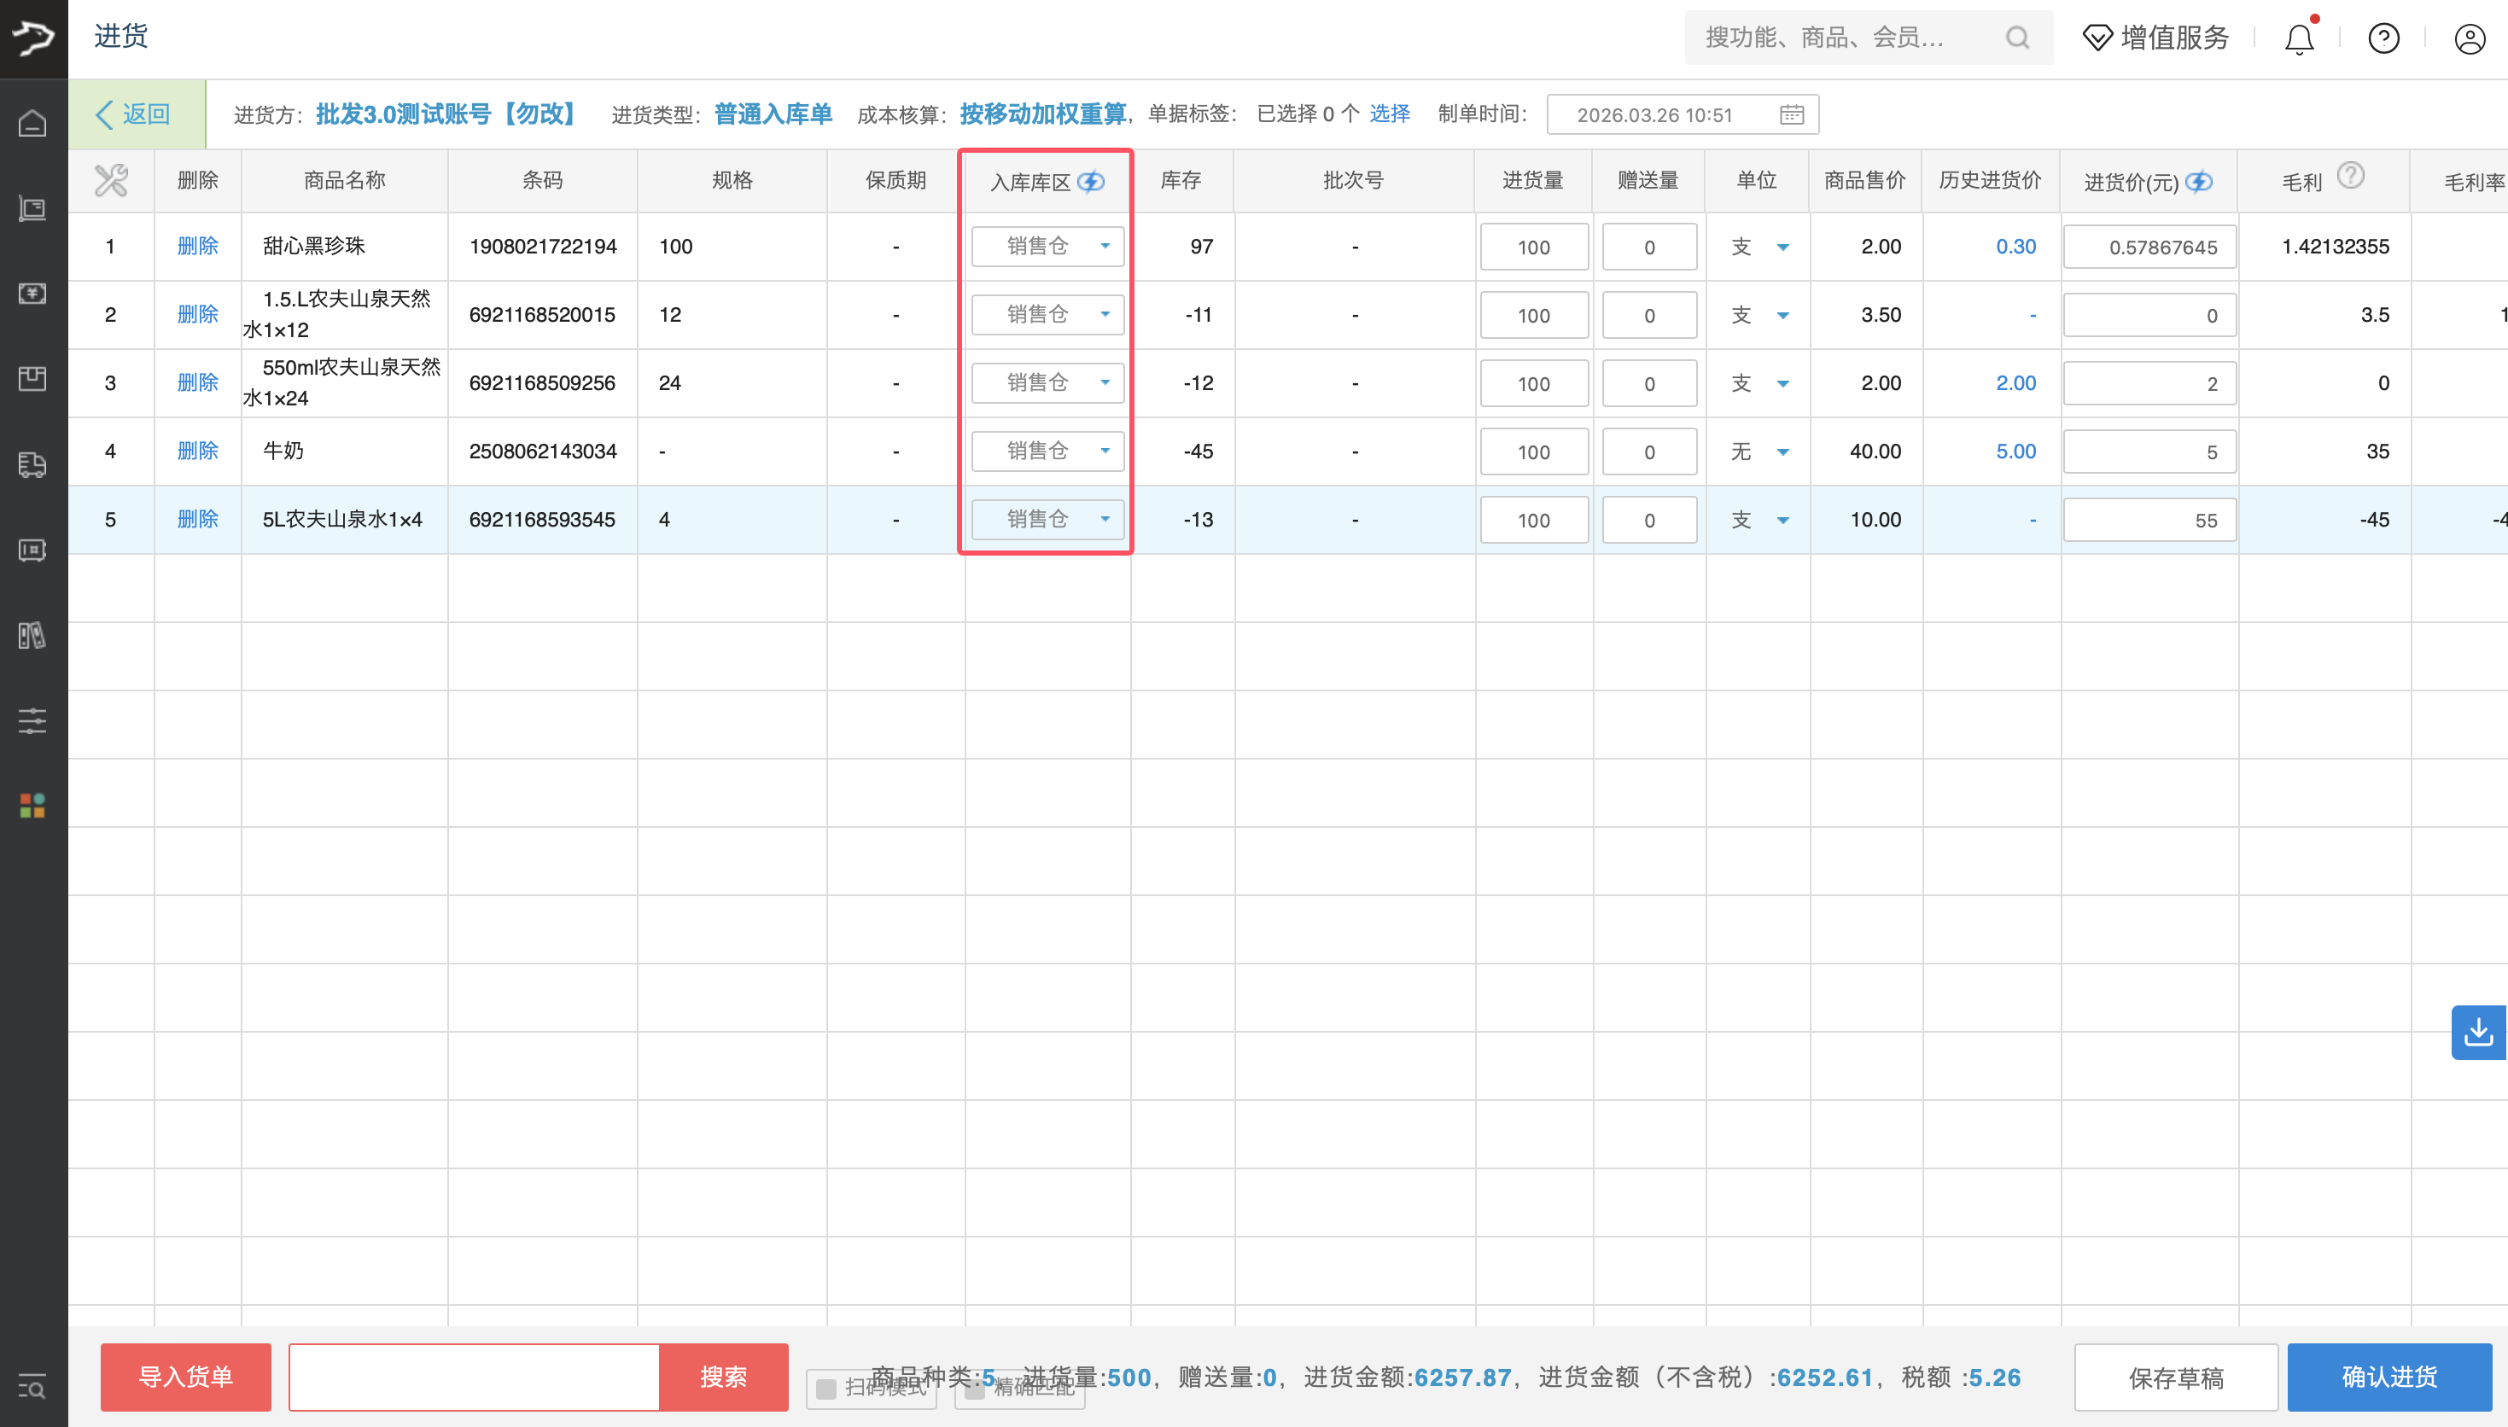The image size is (2508, 1427).
Task: Click the floating download icon on right
Action: pyautogui.click(x=2477, y=1032)
